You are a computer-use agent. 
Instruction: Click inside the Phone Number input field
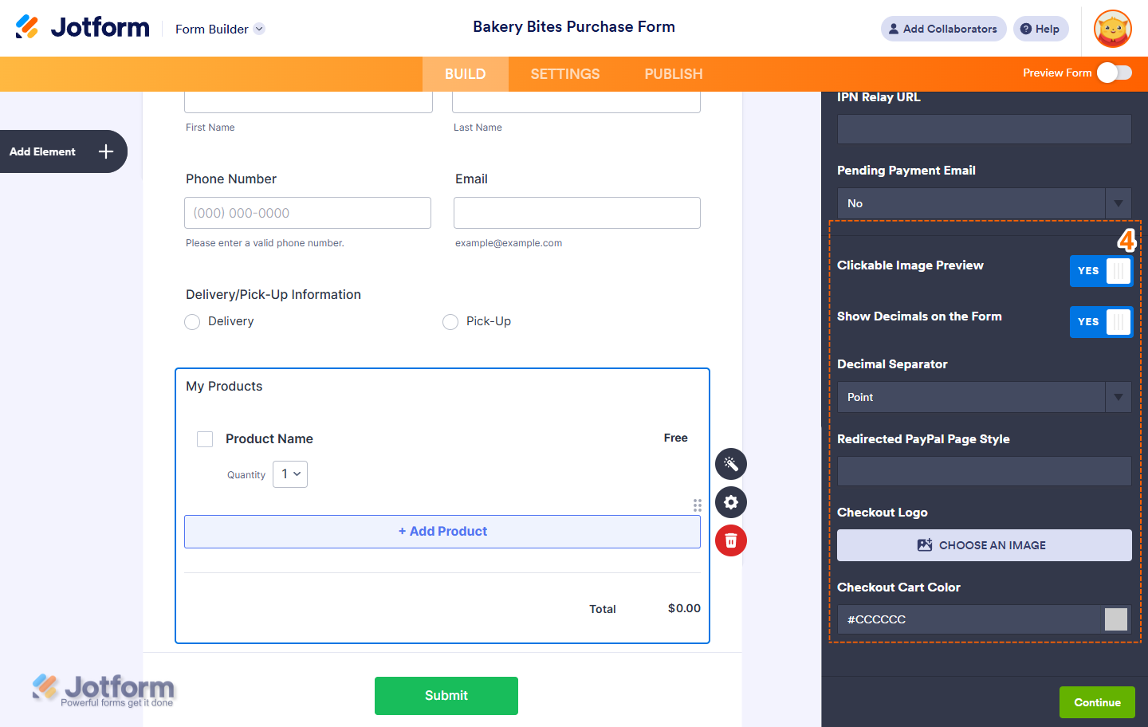[x=308, y=213]
